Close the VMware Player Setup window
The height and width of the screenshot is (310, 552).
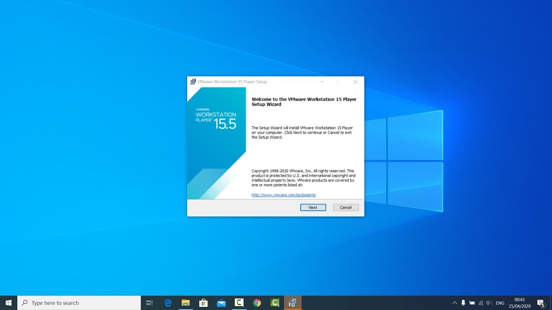coord(355,82)
